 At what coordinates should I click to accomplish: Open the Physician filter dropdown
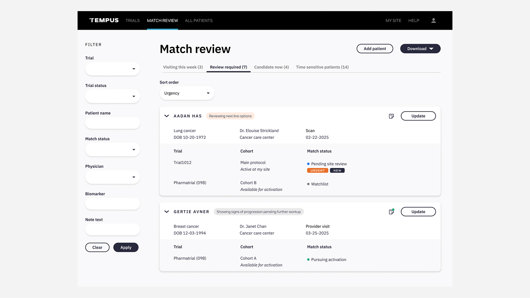pyautogui.click(x=112, y=177)
